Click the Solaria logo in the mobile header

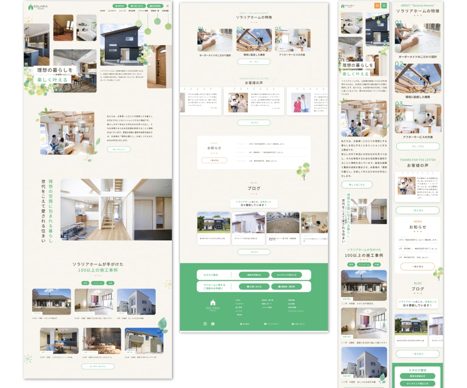click(x=348, y=6)
